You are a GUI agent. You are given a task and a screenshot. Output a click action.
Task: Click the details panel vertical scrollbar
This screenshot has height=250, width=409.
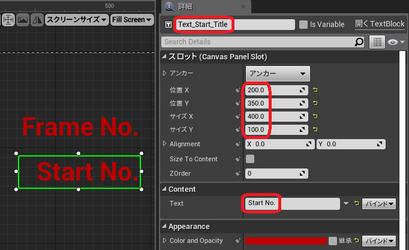(402, 150)
